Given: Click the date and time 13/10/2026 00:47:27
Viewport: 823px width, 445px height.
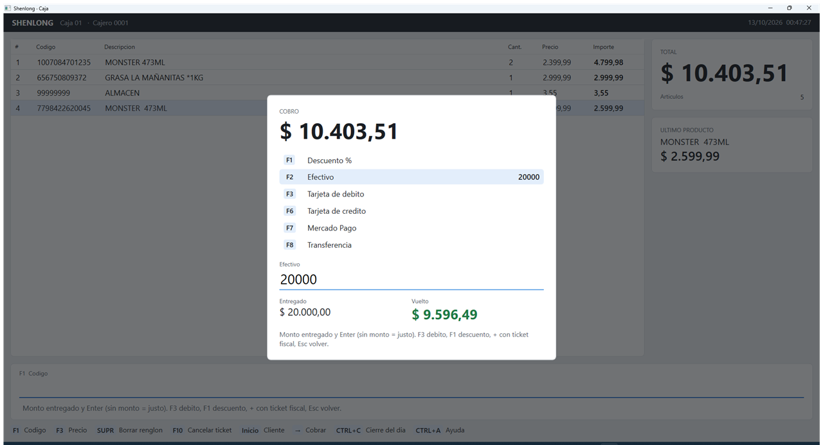Looking at the screenshot, I should coord(779,22).
